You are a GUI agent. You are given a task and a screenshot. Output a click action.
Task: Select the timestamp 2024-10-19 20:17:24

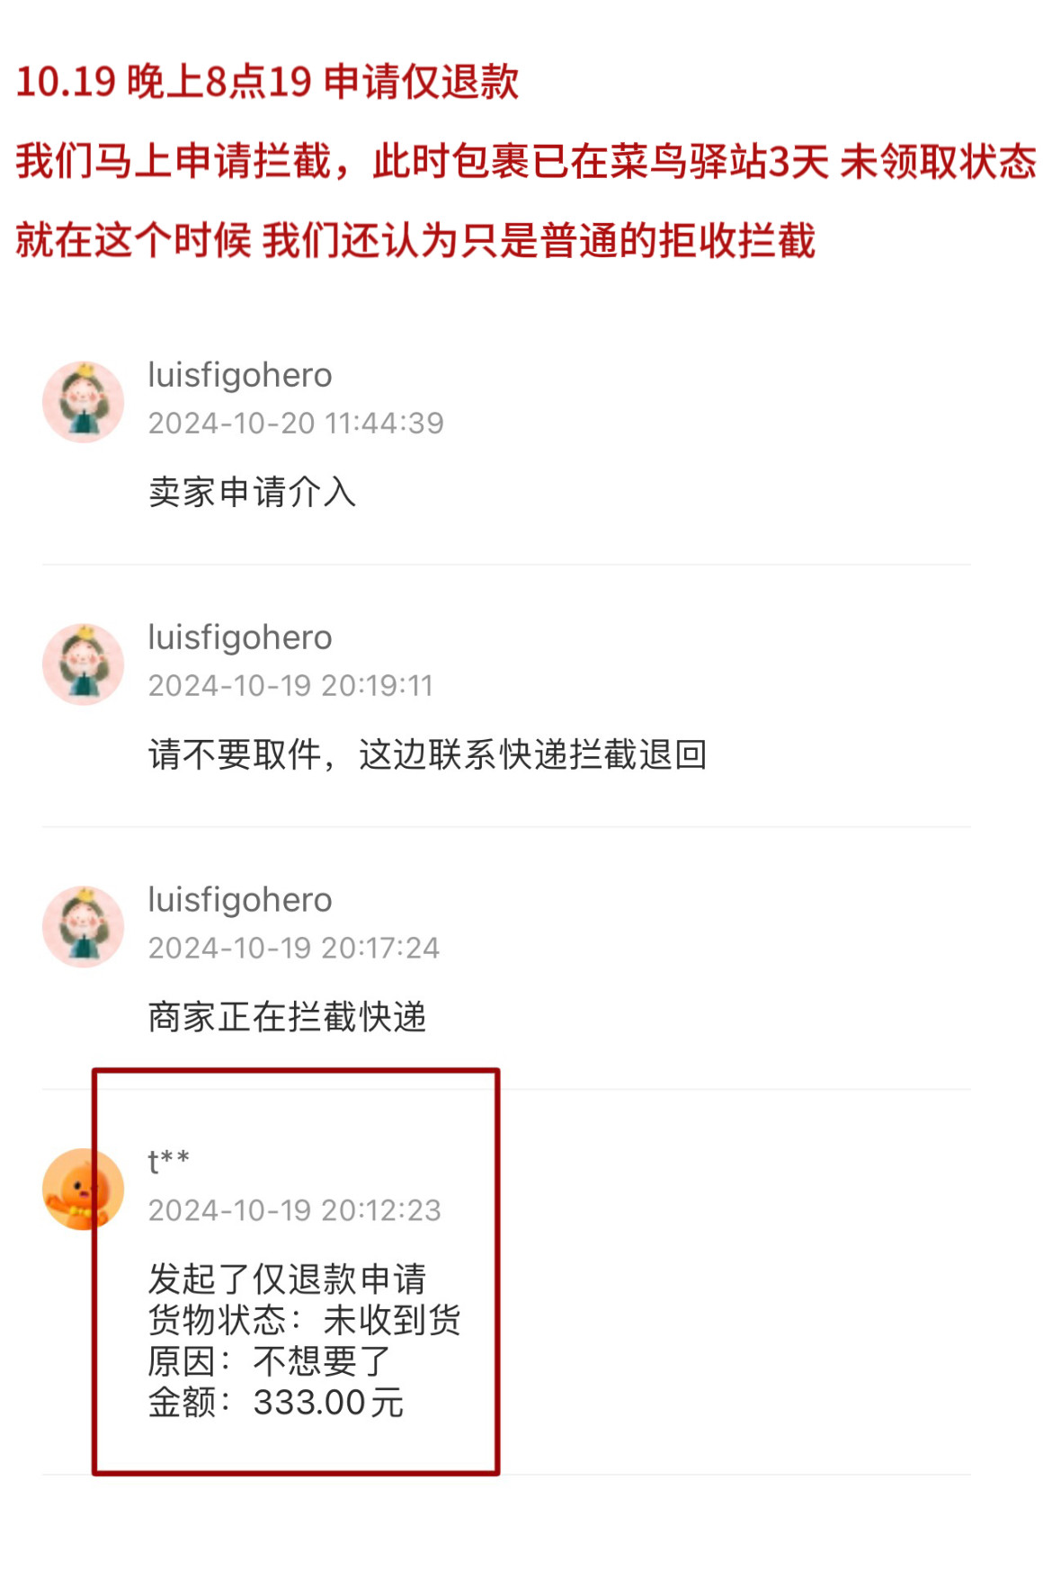pyautogui.click(x=294, y=949)
